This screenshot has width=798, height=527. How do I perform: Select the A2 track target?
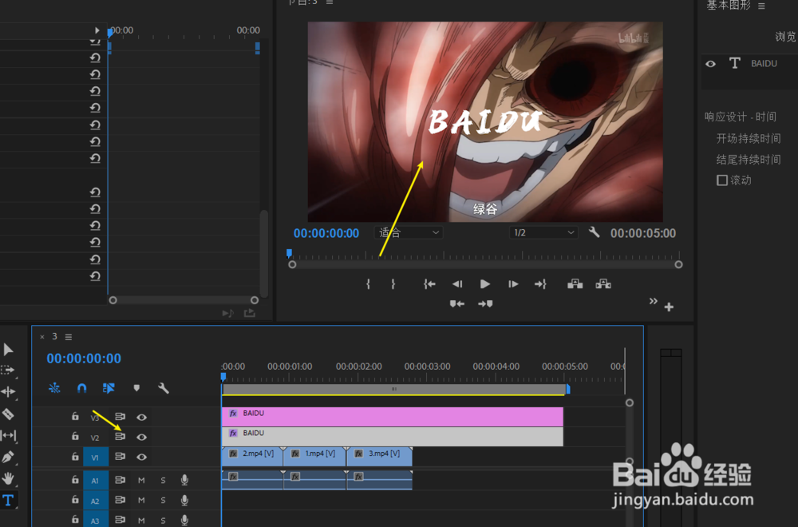(96, 501)
